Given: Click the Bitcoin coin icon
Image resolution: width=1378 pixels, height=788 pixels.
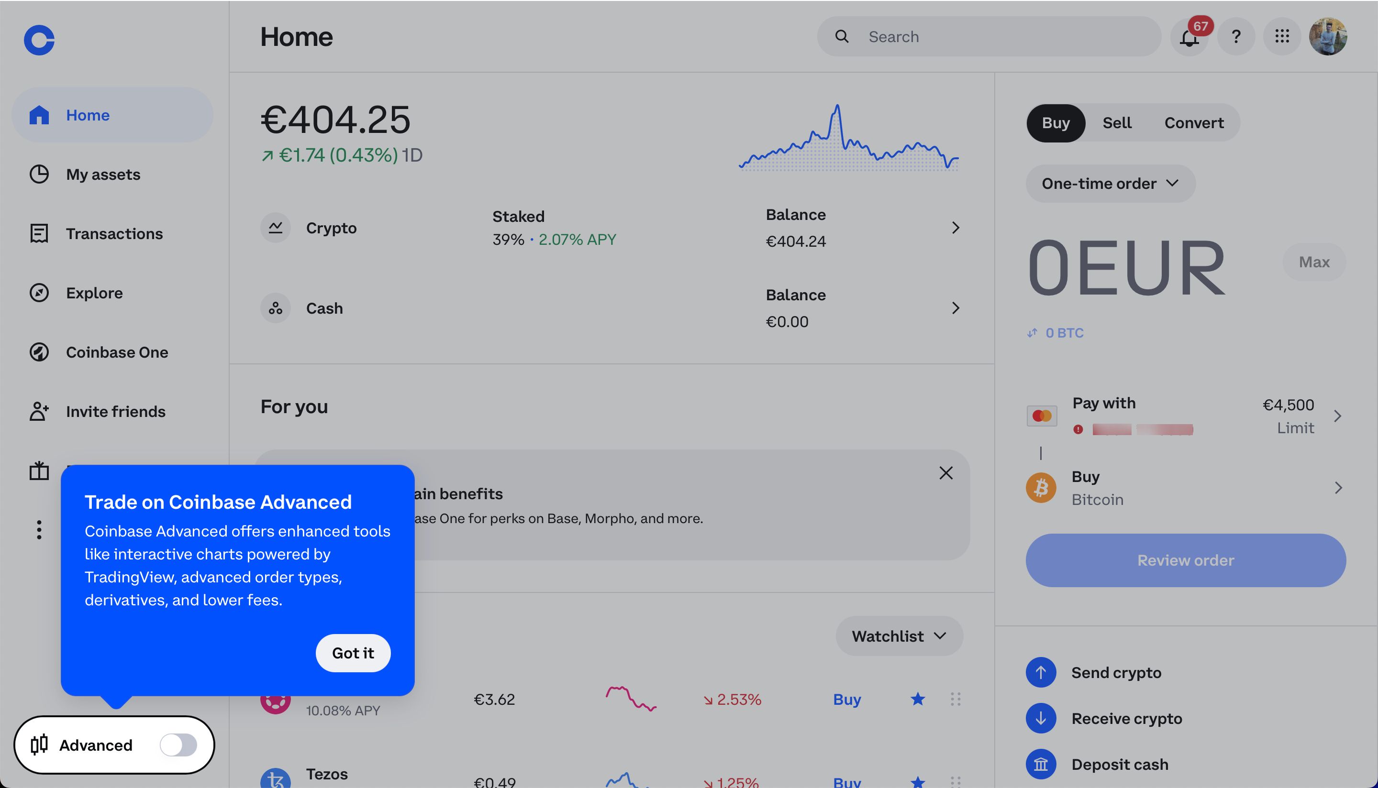Looking at the screenshot, I should click(x=1041, y=488).
